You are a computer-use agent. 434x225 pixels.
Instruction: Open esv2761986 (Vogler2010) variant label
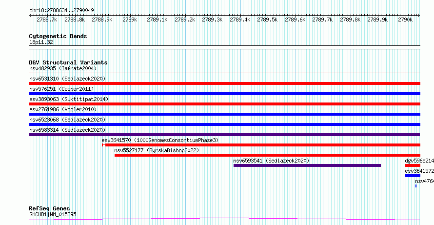pos(63,109)
